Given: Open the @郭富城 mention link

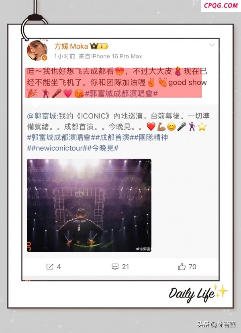Looking at the screenshot, I should [42, 116].
